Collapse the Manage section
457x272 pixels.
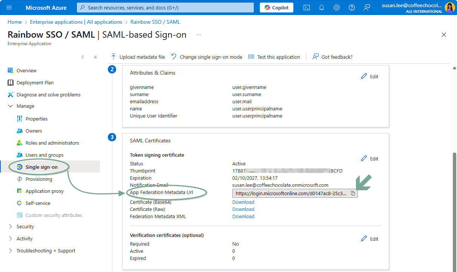tap(11, 106)
